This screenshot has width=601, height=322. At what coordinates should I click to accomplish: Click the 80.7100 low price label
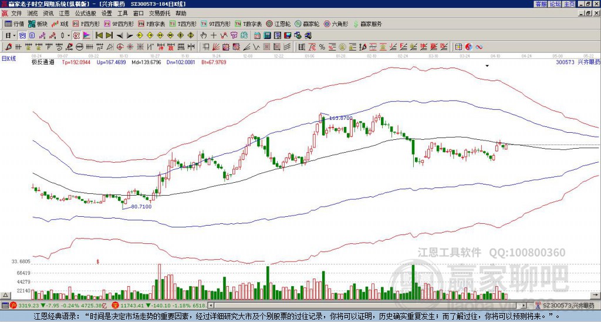tap(141, 206)
